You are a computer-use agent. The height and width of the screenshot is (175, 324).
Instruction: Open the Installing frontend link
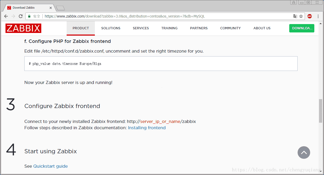coord(147,128)
